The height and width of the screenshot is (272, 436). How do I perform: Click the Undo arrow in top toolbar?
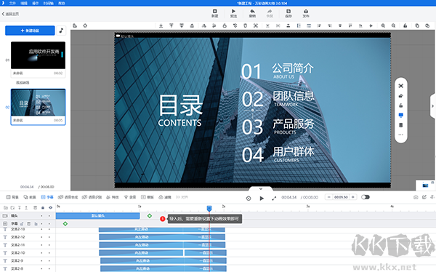click(x=252, y=13)
